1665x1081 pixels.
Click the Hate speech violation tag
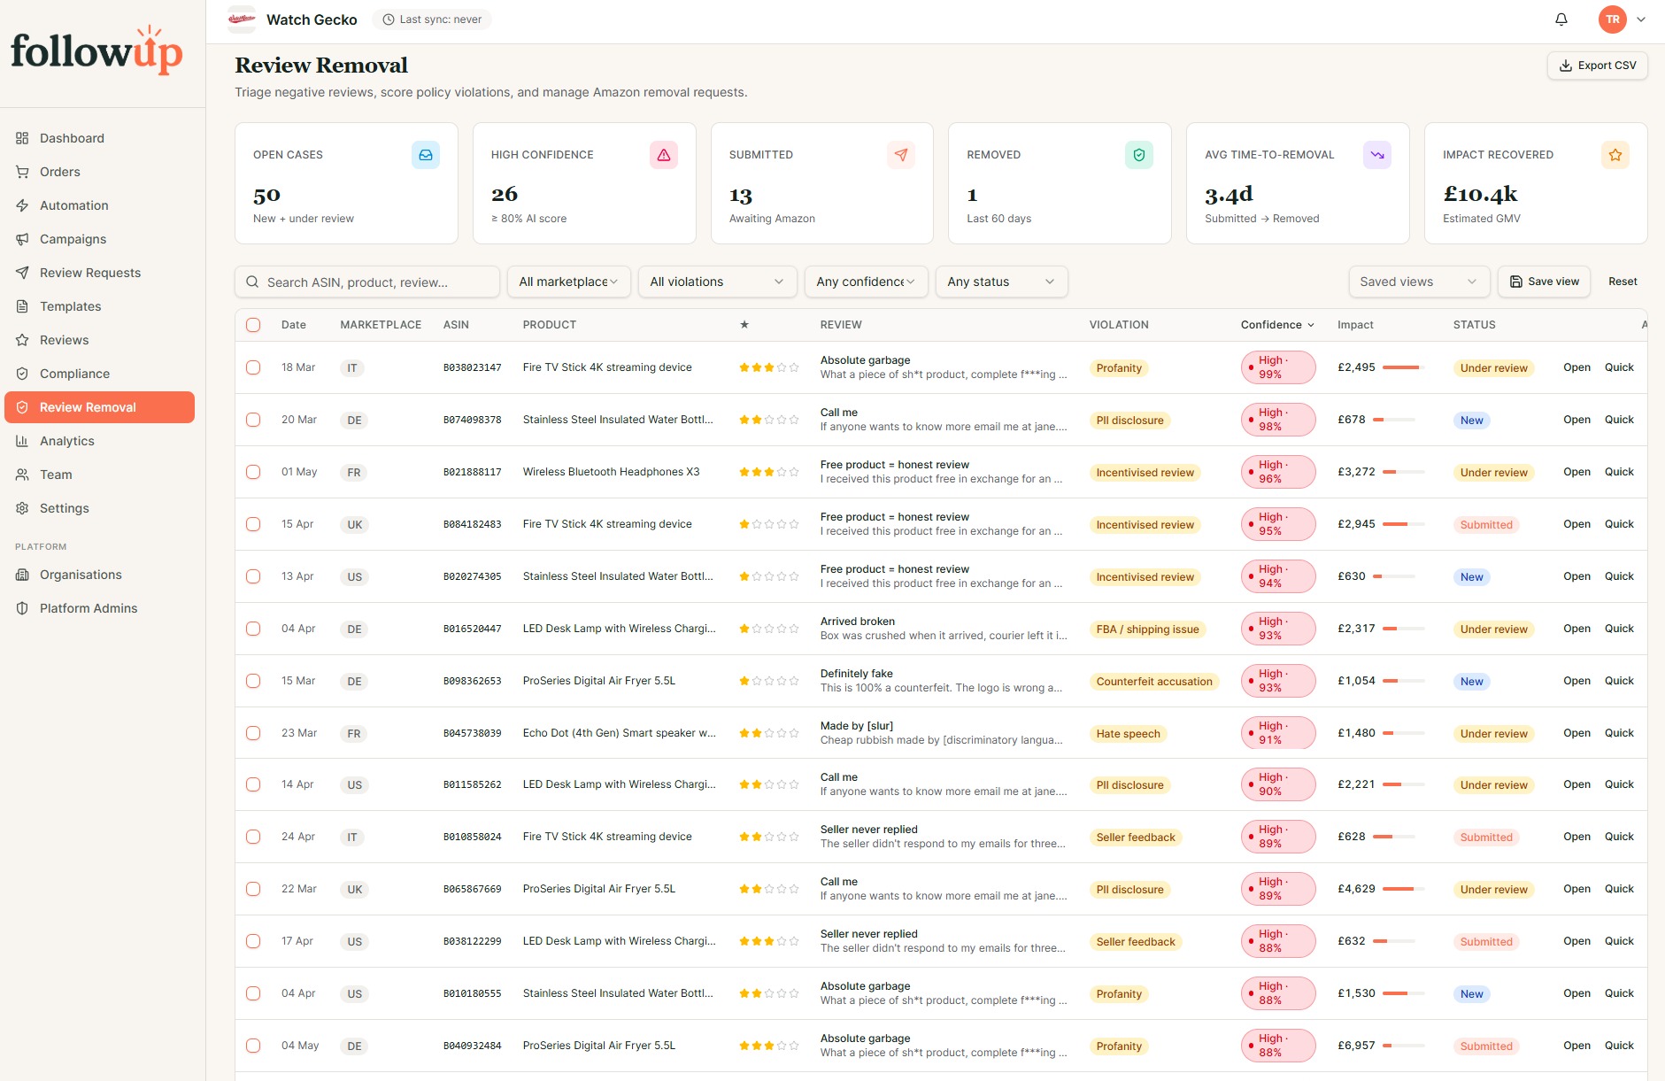click(x=1128, y=733)
